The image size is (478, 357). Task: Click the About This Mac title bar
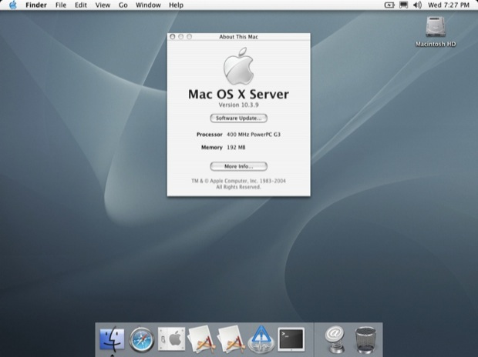pos(239,36)
